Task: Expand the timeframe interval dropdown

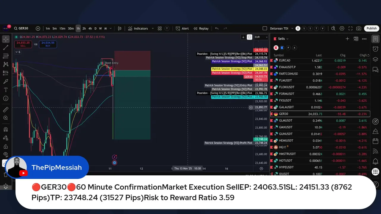Action: (111, 29)
